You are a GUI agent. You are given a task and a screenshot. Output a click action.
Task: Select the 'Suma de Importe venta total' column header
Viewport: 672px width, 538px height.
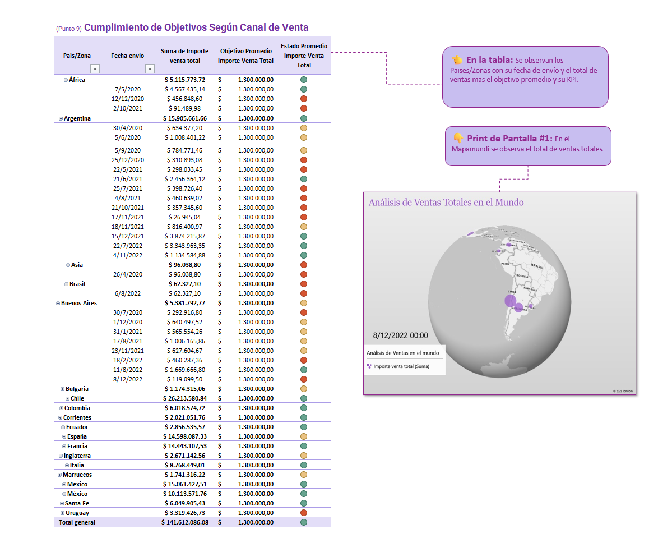pyautogui.click(x=185, y=56)
